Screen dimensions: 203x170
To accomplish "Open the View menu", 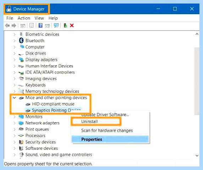I will 39,18.
